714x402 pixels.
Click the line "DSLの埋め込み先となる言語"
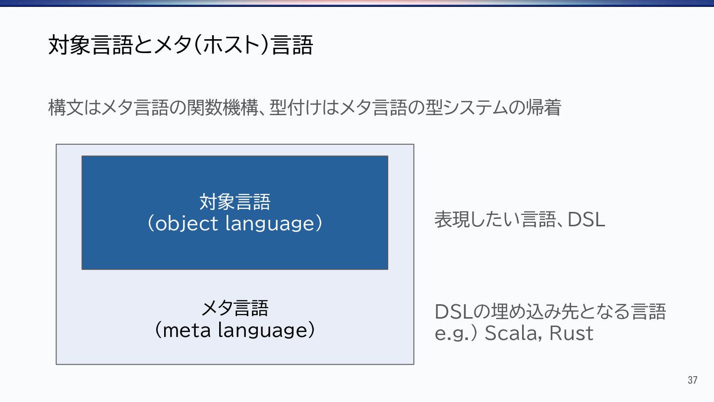[550, 312]
